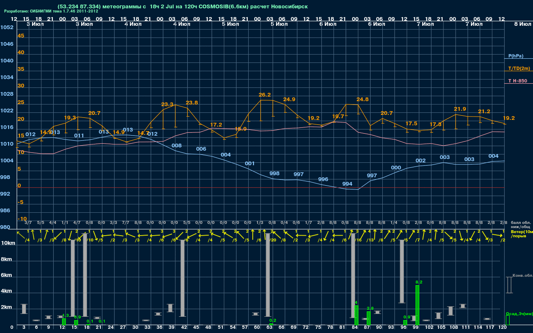The width and height of the screenshot is (533, 333).
Task: Click the 10km altitude axis label
Action: point(7,243)
